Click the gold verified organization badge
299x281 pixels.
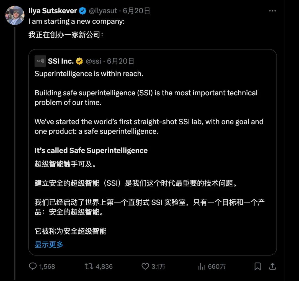(x=79, y=61)
